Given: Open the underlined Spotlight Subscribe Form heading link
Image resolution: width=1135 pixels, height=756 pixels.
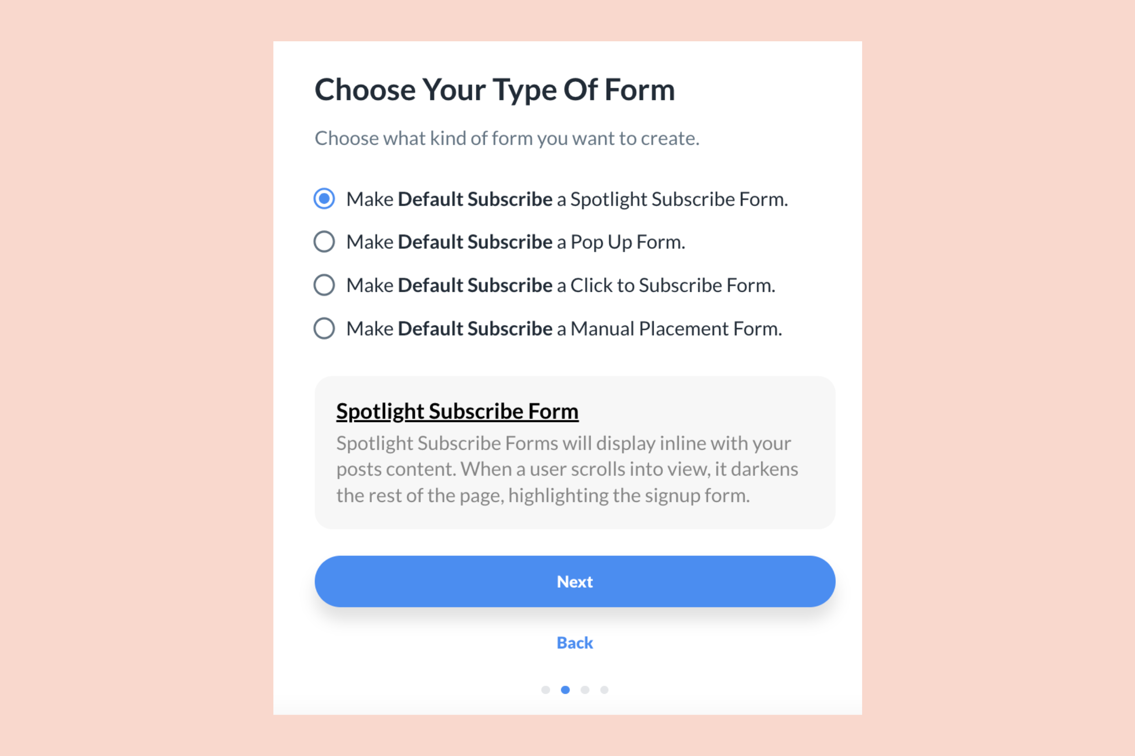Looking at the screenshot, I should [x=457, y=411].
